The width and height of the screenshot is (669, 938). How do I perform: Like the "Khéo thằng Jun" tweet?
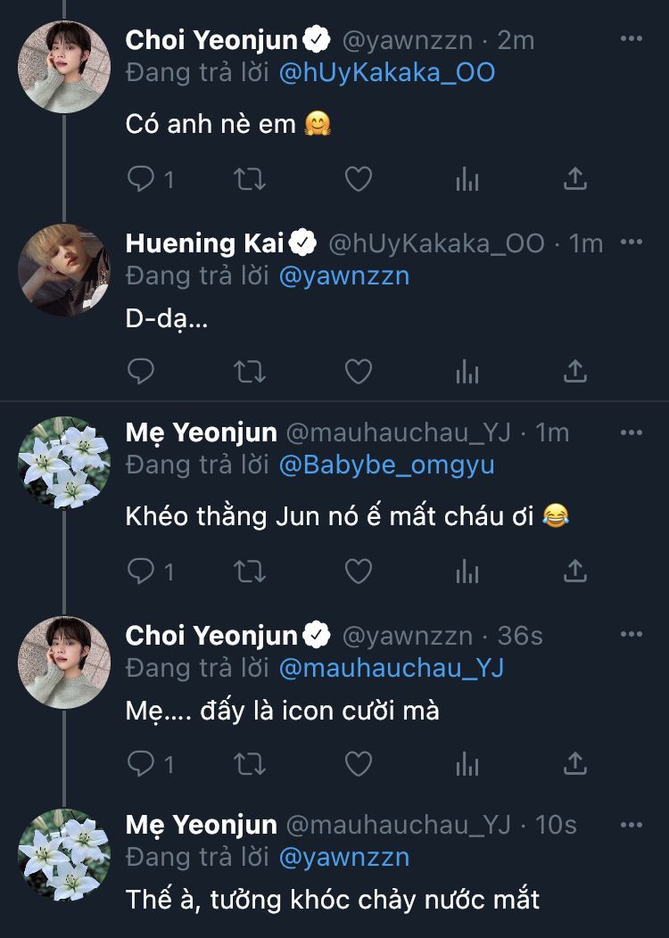click(x=358, y=571)
